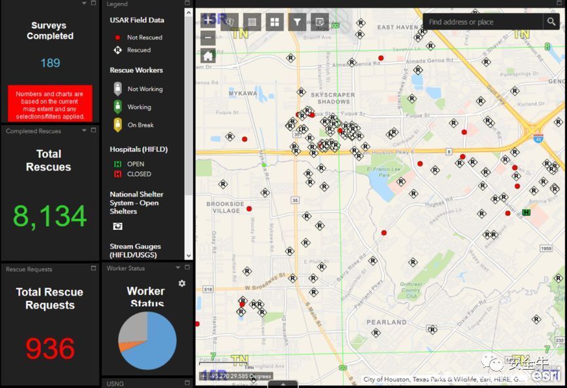Expand the bottom map panel arrow
This screenshot has height=388, width=567.
pyautogui.click(x=283, y=384)
